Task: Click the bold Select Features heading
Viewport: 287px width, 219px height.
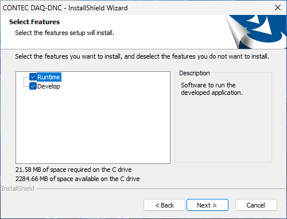Action: point(34,22)
